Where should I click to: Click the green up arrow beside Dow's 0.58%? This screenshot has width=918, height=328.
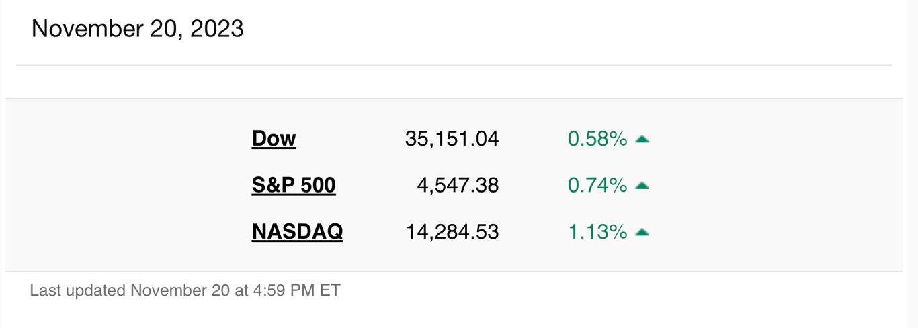642,140
